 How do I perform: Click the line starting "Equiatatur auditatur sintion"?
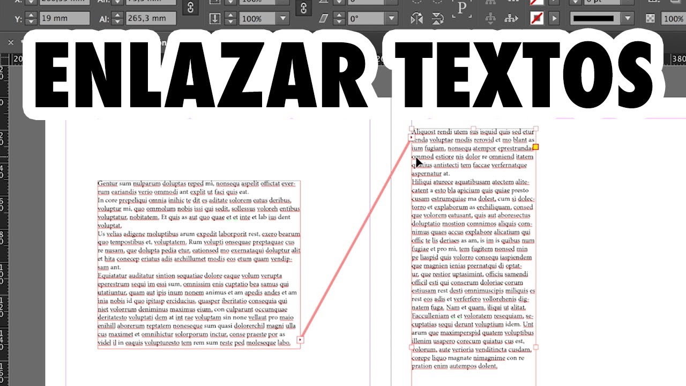(x=190, y=276)
